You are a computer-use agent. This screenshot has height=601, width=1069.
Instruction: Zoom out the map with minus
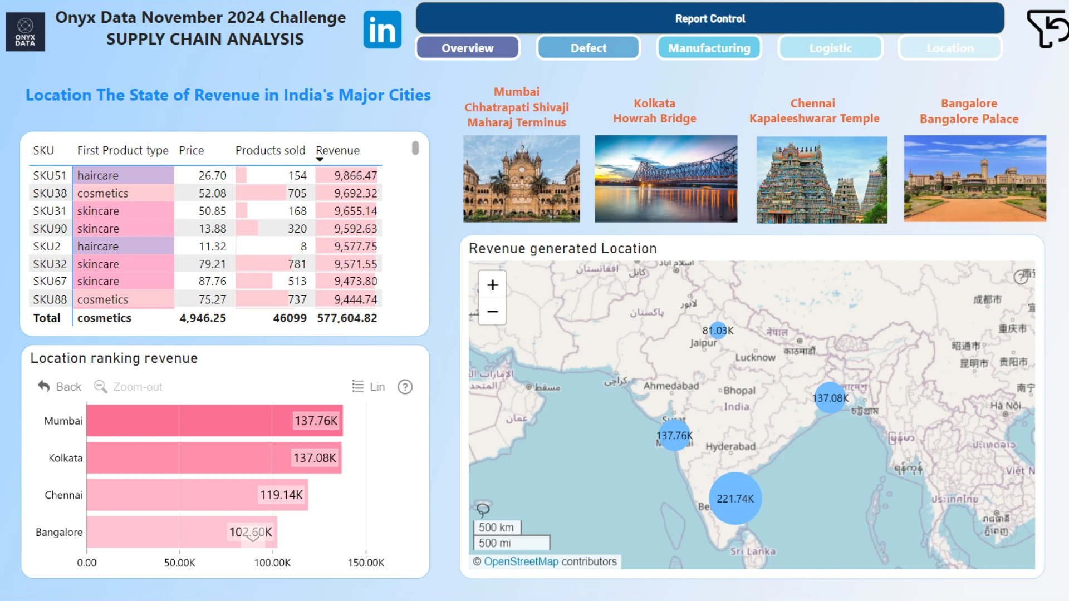click(x=492, y=311)
